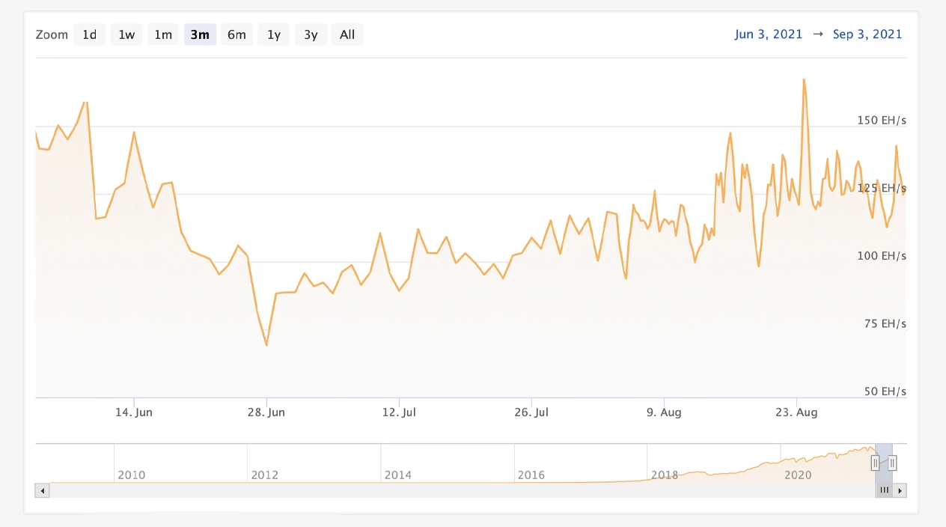Click the 75 EH/s axis label

[885, 324]
